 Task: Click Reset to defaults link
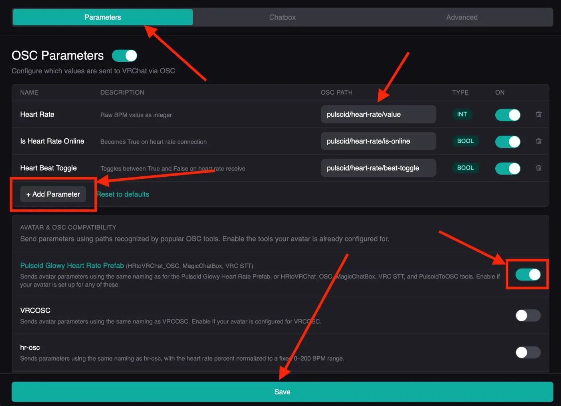123,194
